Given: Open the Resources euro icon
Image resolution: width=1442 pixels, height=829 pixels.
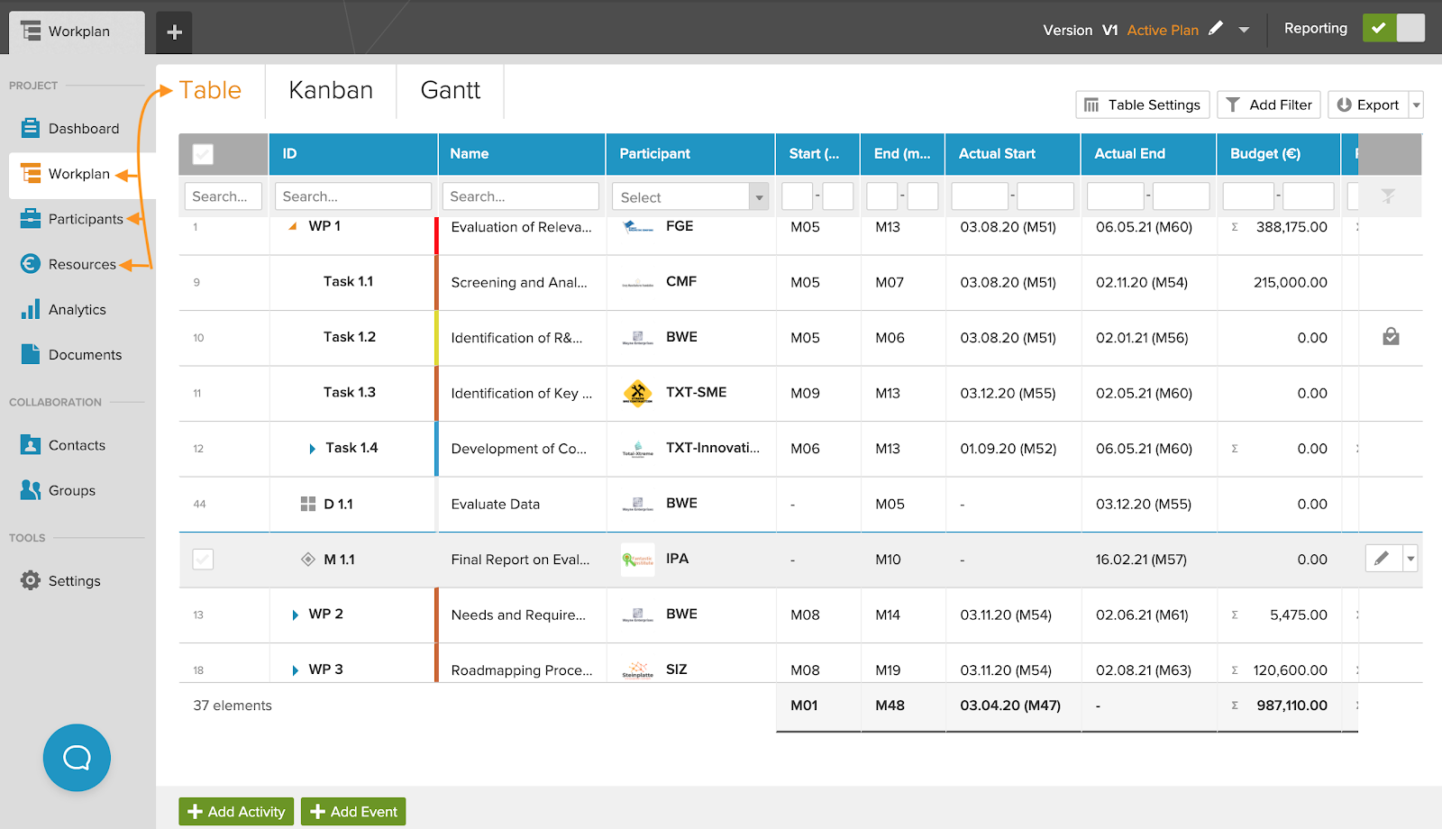Looking at the screenshot, I should pyautogui.click(x=31, y=263).
